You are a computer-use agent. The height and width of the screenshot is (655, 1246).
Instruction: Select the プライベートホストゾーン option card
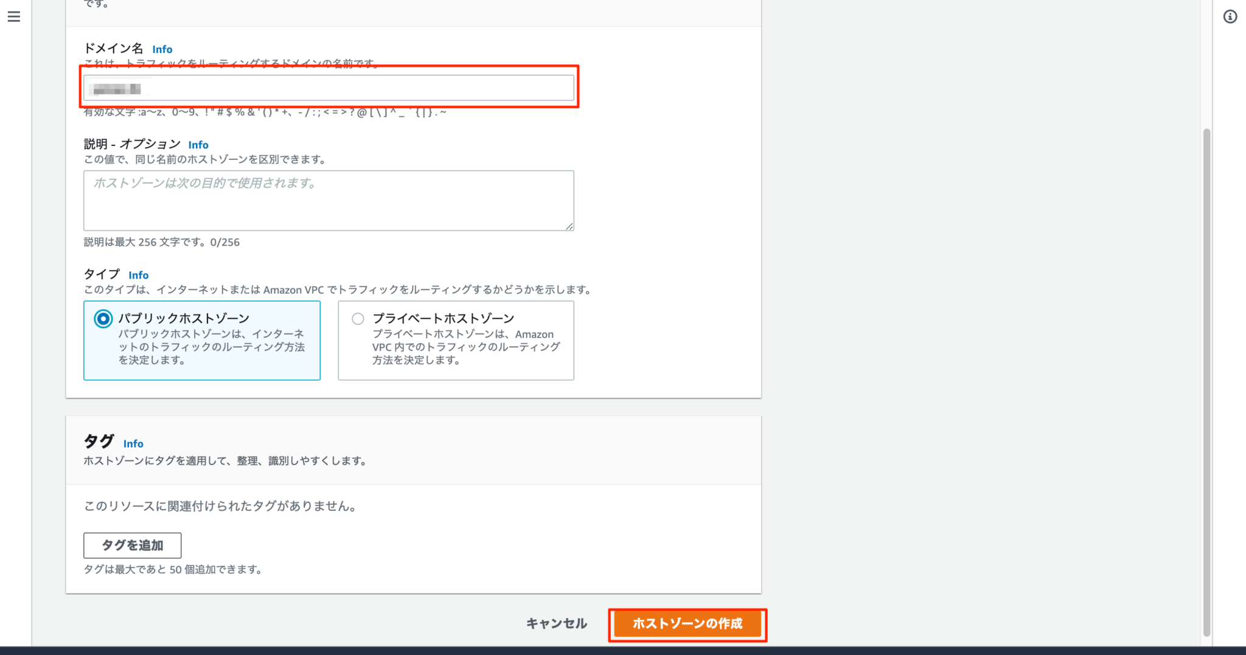click(456, 341)
